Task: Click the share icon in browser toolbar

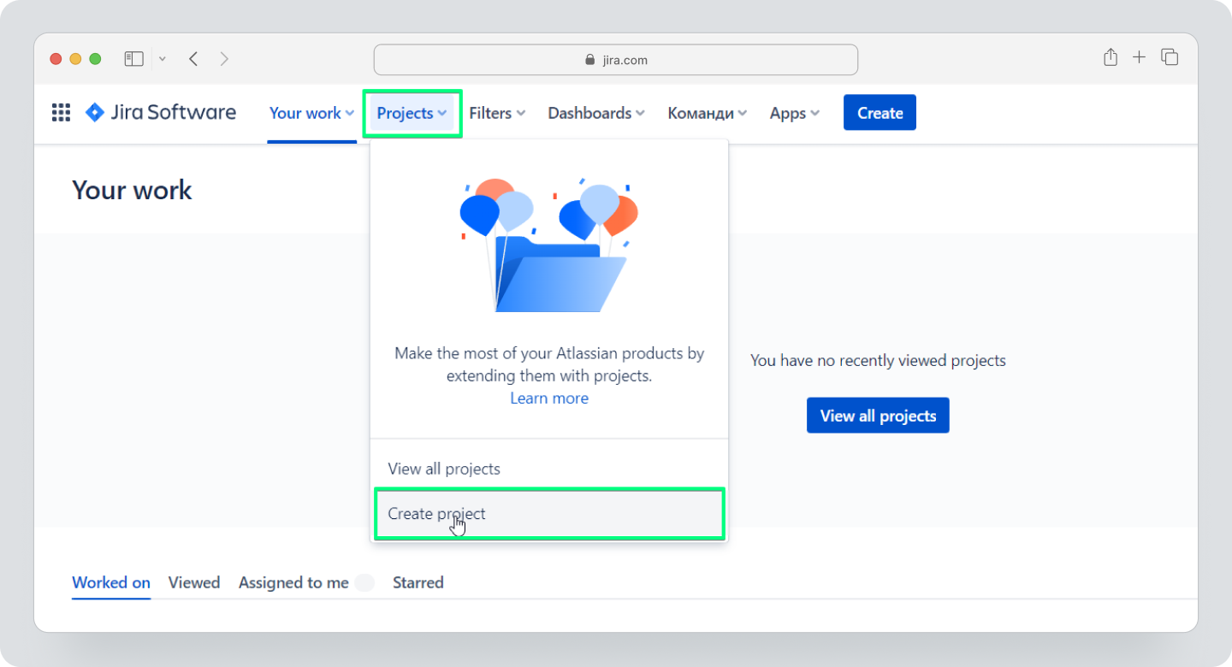Action: tap(1110, 57)
